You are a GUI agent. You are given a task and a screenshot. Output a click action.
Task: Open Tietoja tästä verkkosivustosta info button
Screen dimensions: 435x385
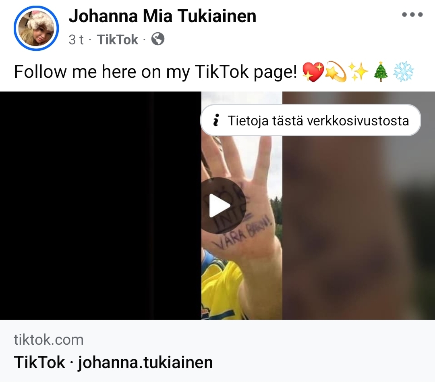pos(311,120)
